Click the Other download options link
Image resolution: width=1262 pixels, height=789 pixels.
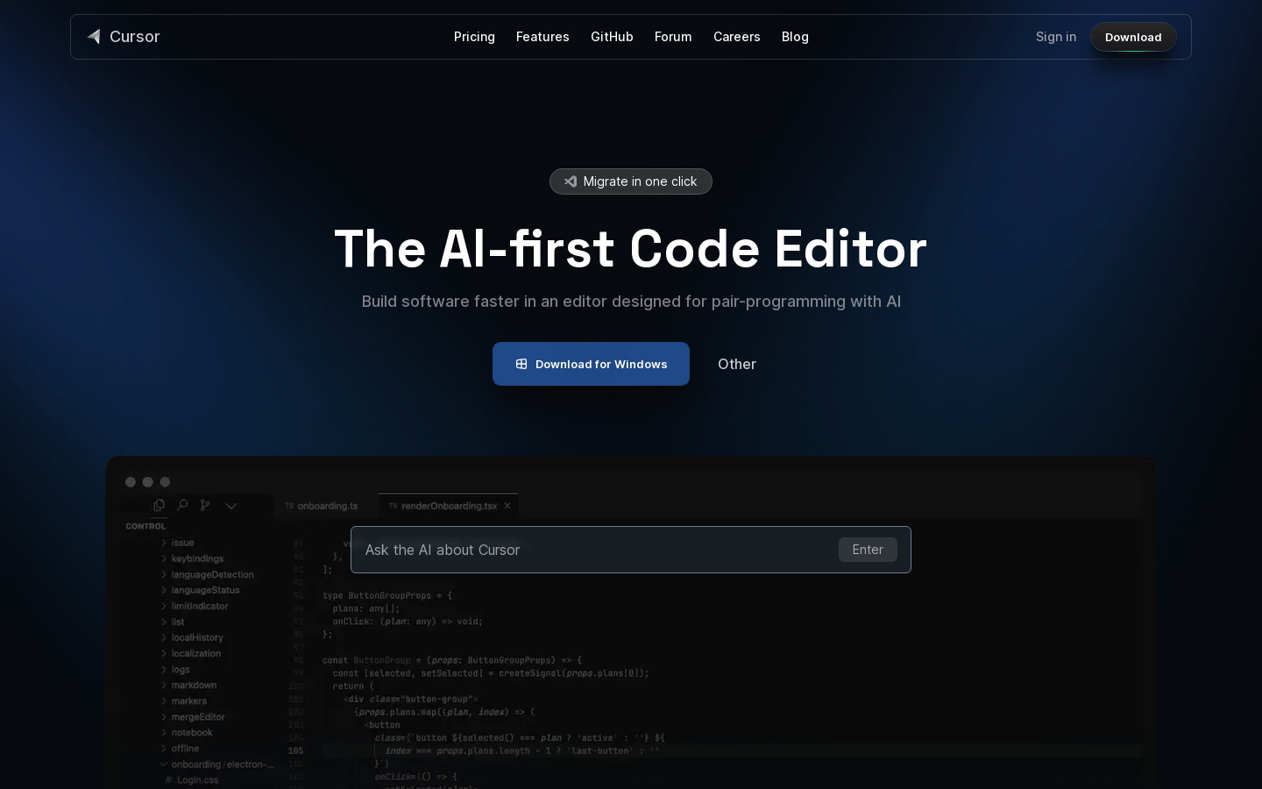coord(736,364)
